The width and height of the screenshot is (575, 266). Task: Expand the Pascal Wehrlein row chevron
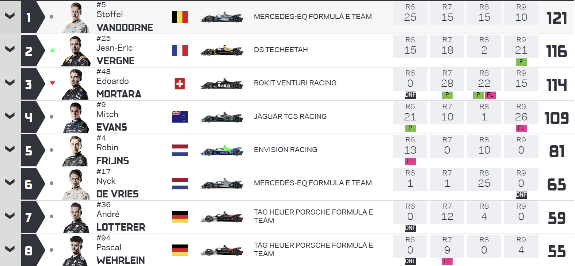coord(10,249)
